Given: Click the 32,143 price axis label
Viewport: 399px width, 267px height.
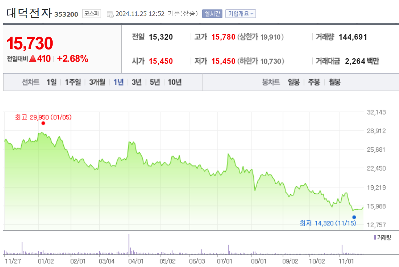Looking at the screenshot, I should coord(376,112).
